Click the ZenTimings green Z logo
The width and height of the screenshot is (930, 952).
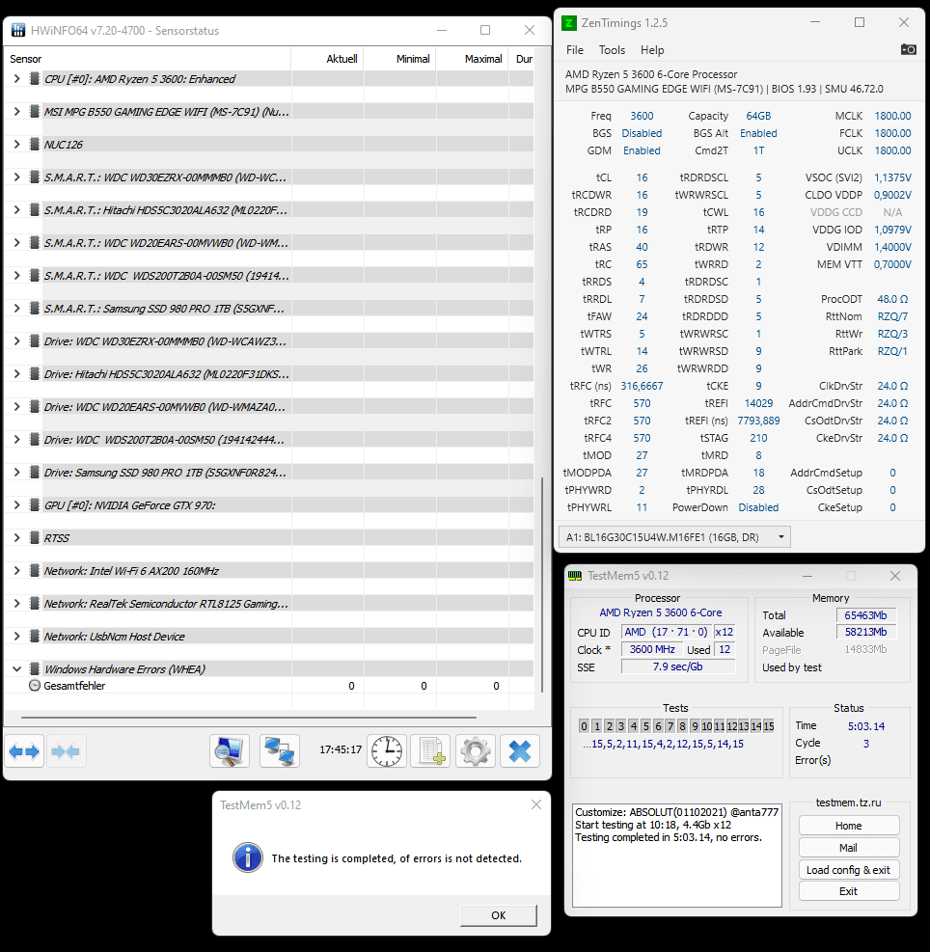(568, 23)
